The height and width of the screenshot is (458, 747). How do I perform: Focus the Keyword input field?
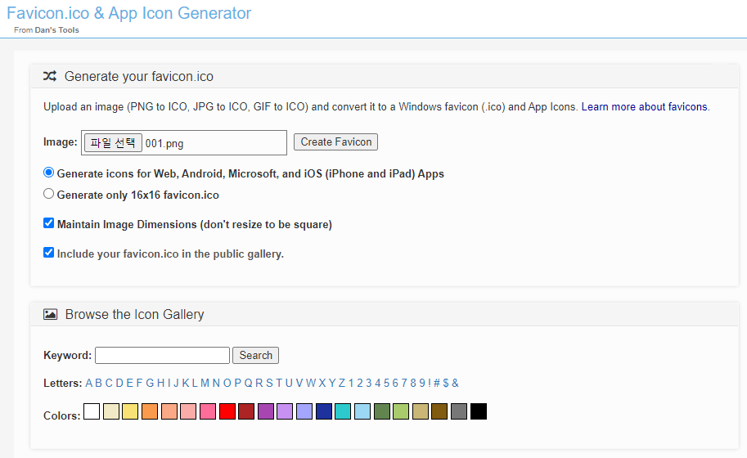pos(163,355)
